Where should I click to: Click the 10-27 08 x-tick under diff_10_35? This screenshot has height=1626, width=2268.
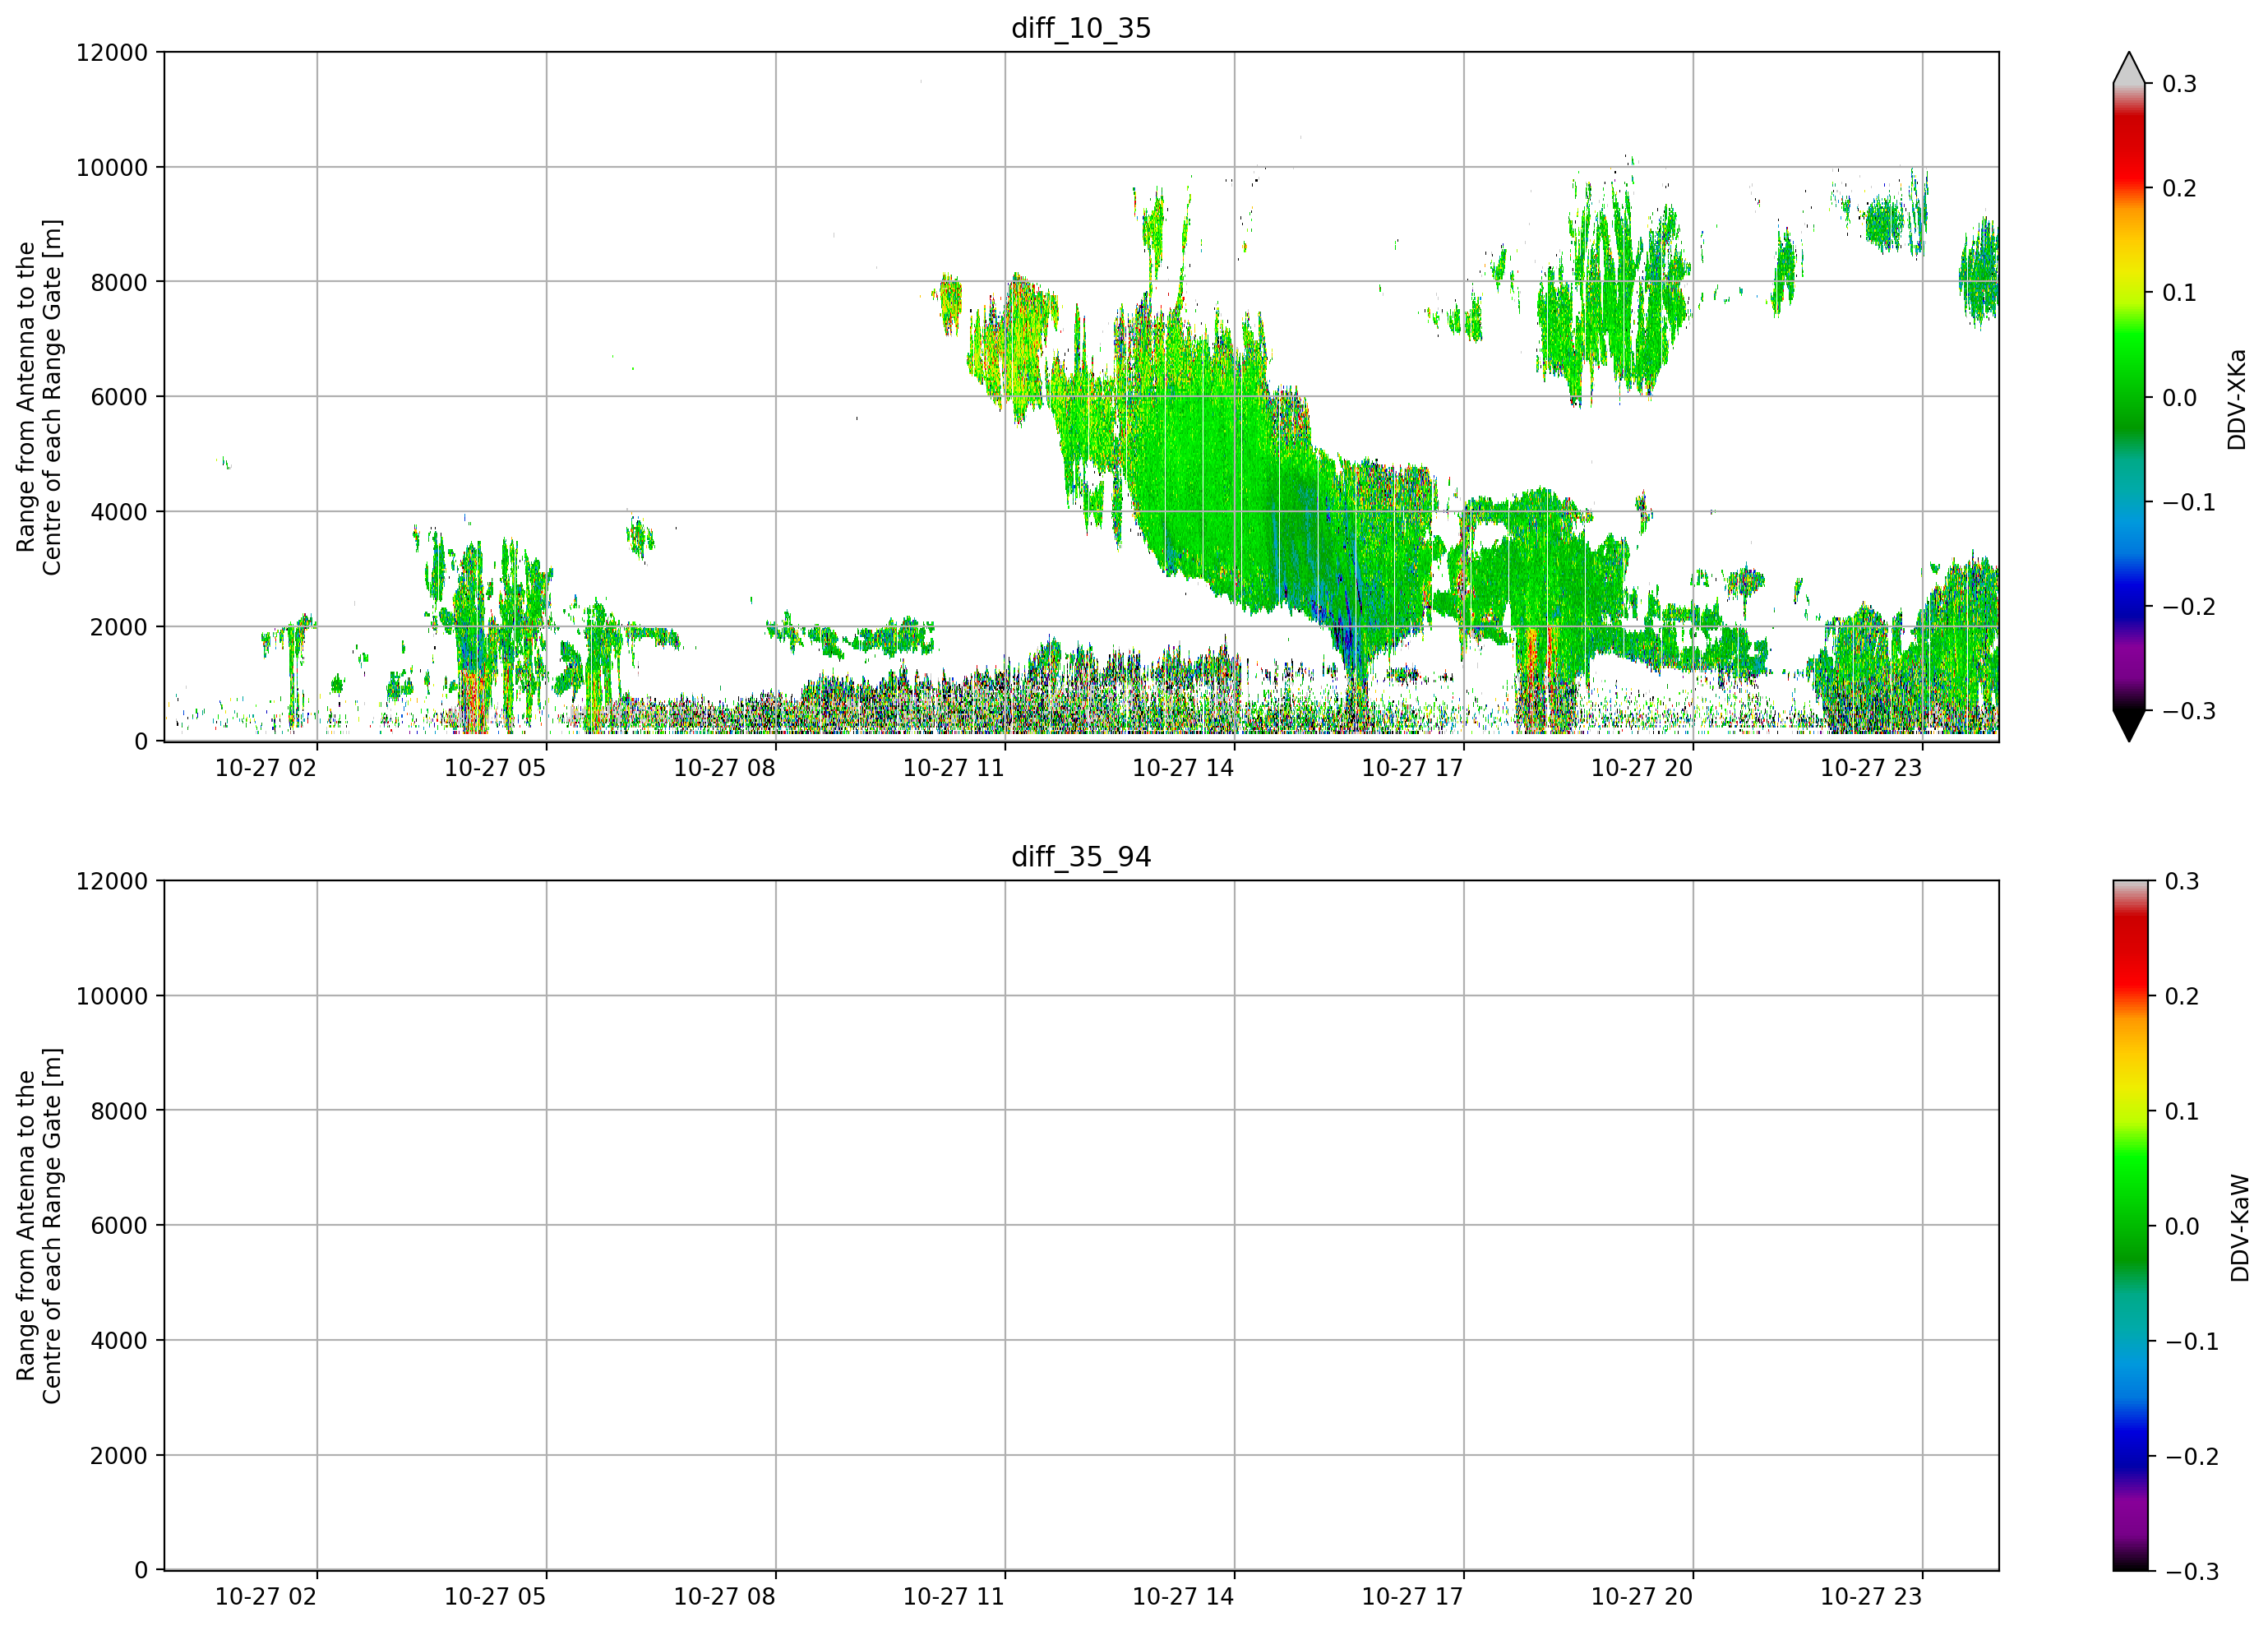(724, 768)
